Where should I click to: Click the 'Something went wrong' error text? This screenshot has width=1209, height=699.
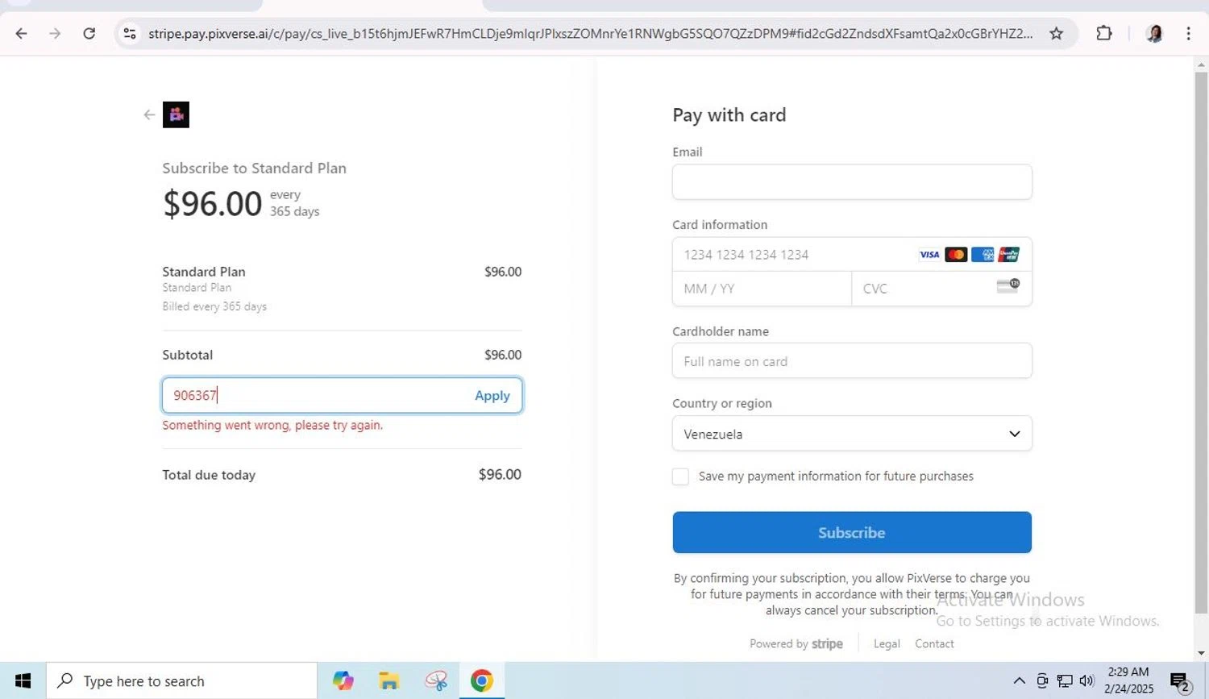272,425
